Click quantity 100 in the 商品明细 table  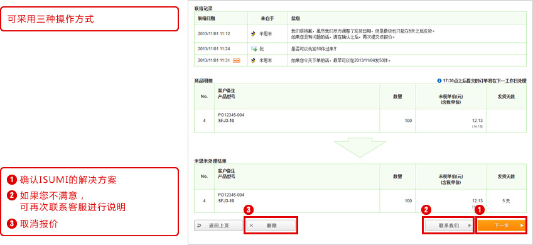pos(408,121)
